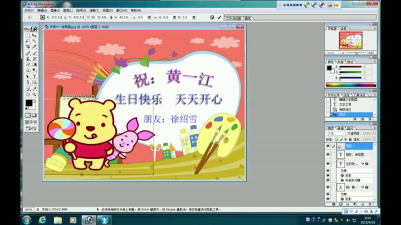The image size is (401, 225).
Task: Pick the Rectangular Marquee tool
Action: [x=28, y=35]
